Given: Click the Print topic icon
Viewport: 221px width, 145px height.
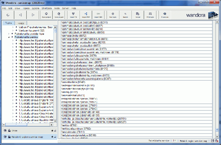Looking at the screenshot, I should (x=151, y=15).
